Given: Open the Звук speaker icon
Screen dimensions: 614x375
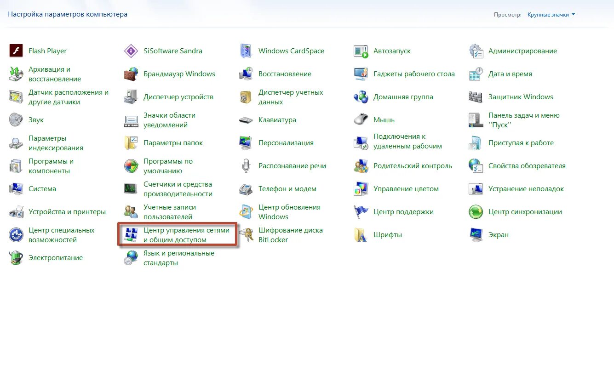Looking at the screenshot, I should [16, 119].
